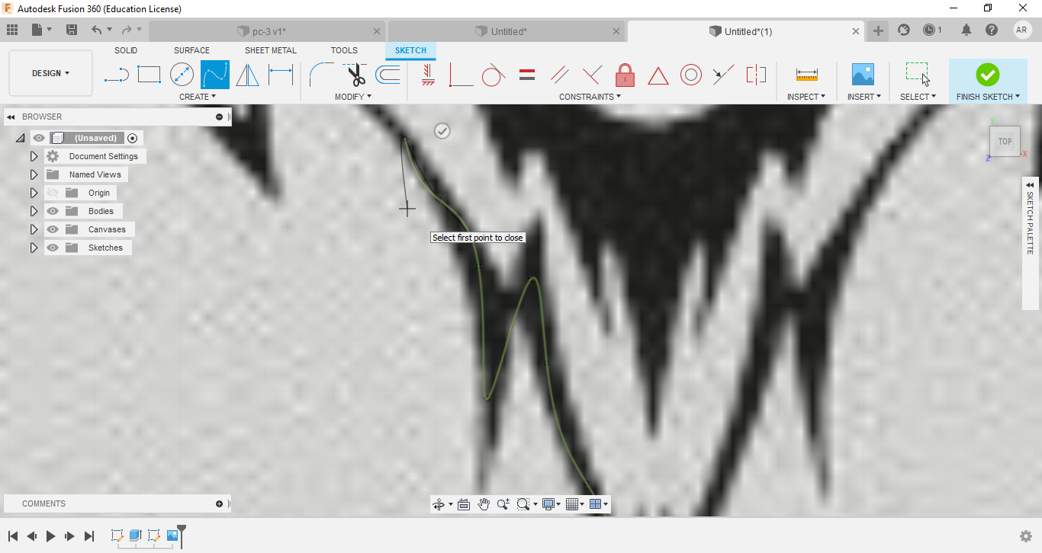Open the CREATE dropdown menu
The width and height of the screenshot is (1042, 553).
[198, 97]
